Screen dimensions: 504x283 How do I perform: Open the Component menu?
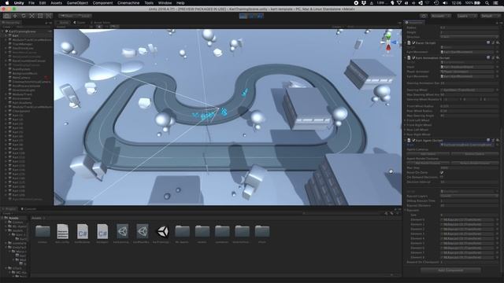(102, 3)
